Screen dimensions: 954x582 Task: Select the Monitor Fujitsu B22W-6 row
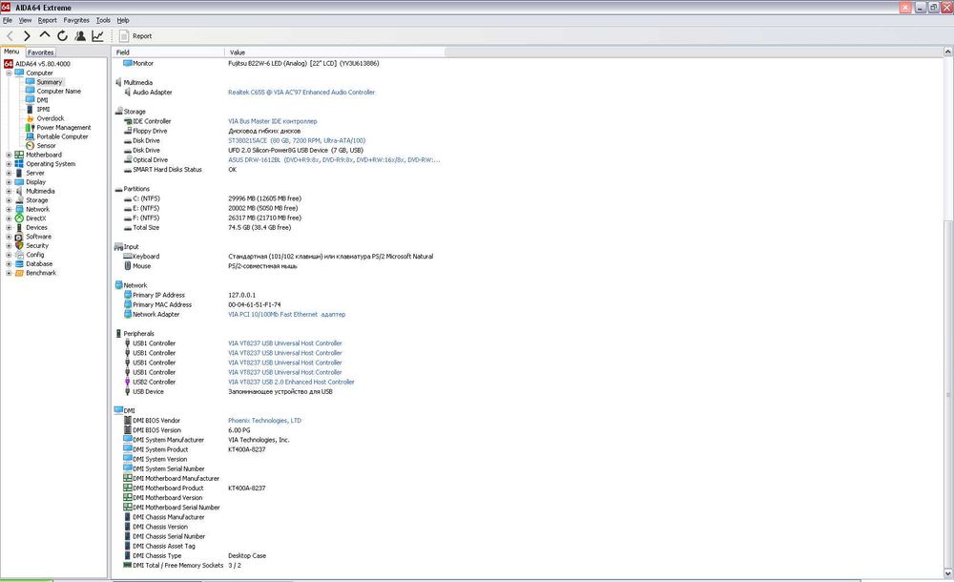click(251, 63)
